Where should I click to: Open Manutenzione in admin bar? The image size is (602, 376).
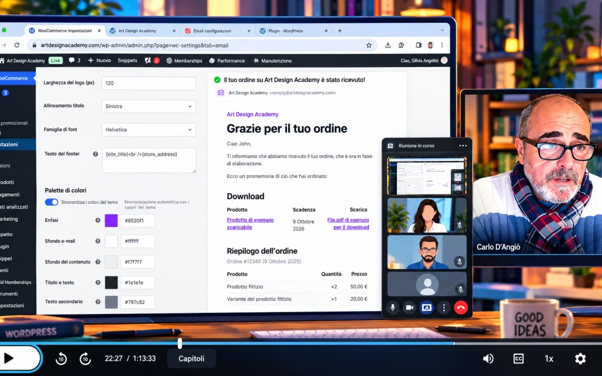(273, 61)
